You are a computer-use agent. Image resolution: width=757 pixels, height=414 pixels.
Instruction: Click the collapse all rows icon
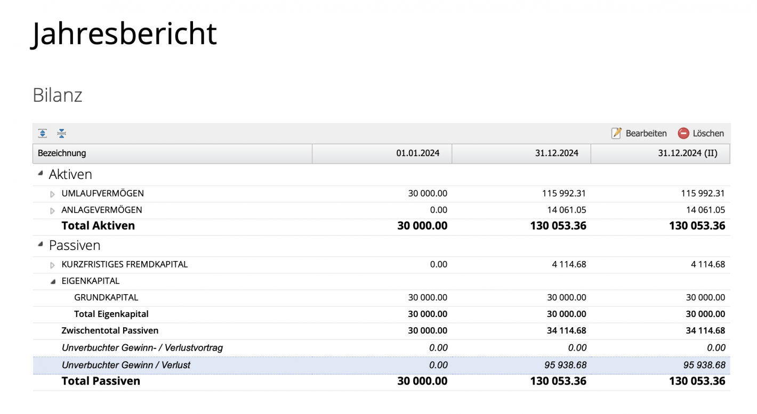(x=62, y=133)
